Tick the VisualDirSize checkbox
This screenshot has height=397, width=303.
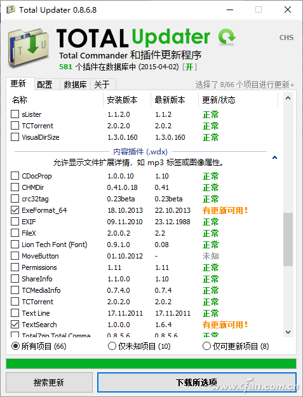pos(15,137)
